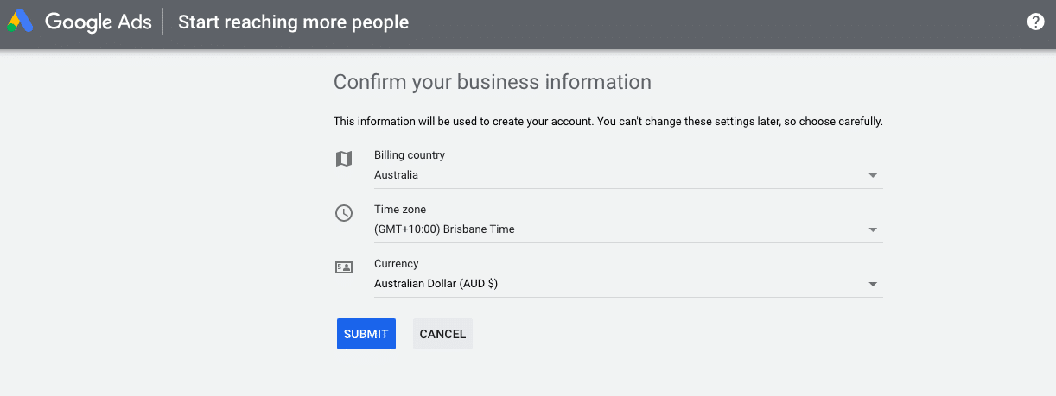The height and width of the screenshot is (396, 1056).
Task: Expand the Billing country dropdown arrow
Action: [873, 175]
